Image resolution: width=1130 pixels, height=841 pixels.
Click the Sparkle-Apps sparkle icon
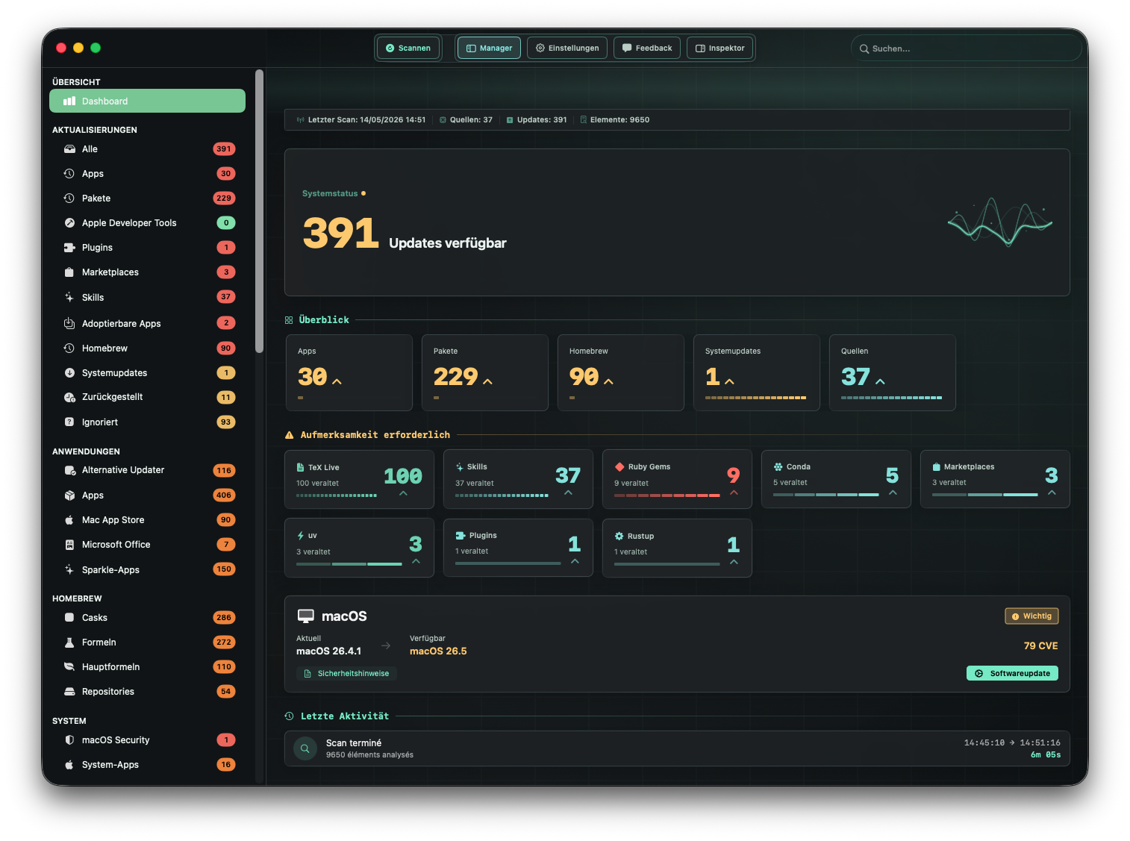(69, 570)
